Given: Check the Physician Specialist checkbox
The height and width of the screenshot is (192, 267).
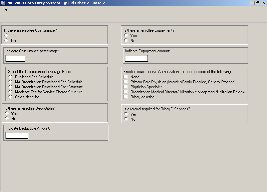Looking at the screenshot, I should [126, 87].
